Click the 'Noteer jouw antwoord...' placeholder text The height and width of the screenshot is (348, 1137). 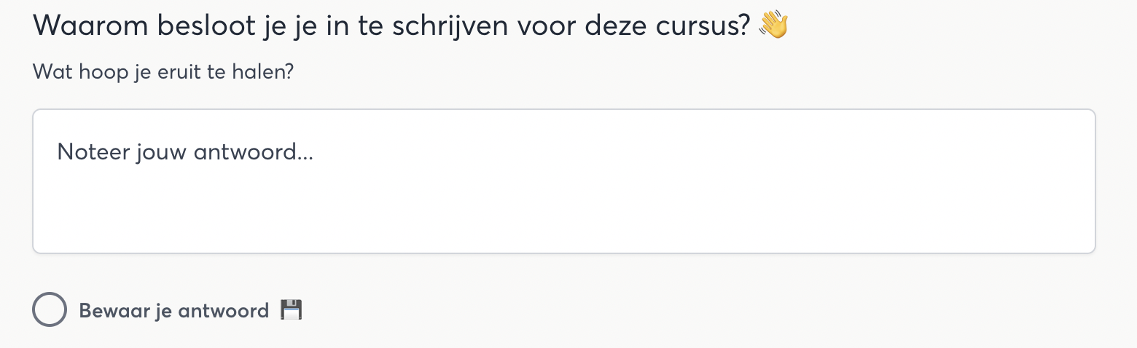185,152
